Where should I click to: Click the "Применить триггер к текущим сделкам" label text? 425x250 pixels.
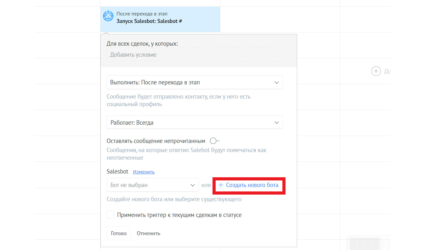click(x=179, y=215)
